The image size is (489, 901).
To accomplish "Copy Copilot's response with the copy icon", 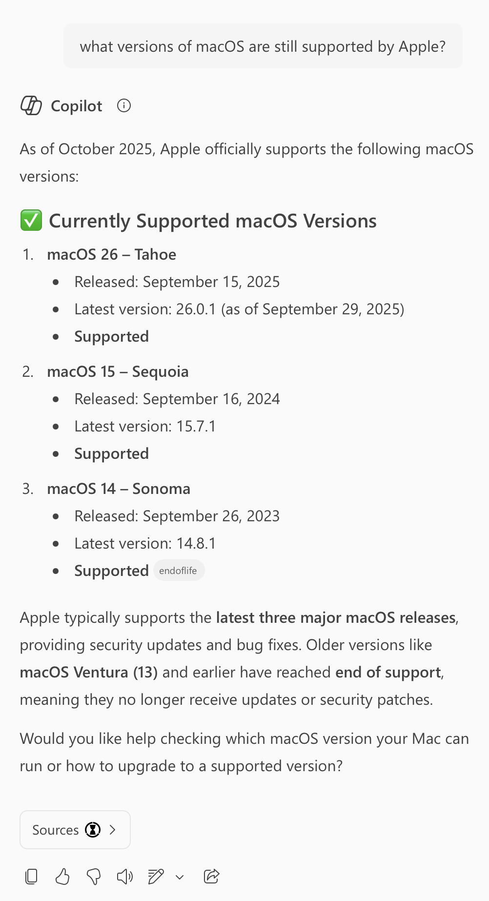I will coord(31,876).
